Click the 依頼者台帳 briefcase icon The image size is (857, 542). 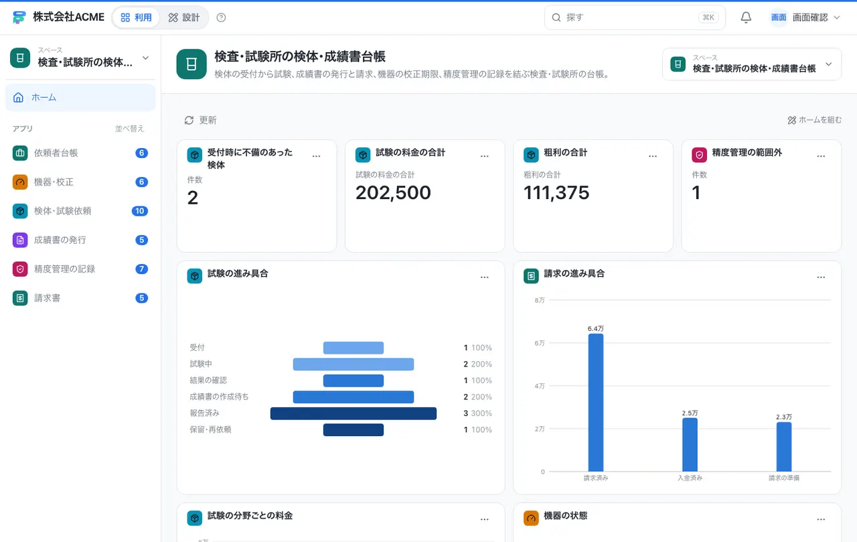pyautogui.click(x=20, y=153)
